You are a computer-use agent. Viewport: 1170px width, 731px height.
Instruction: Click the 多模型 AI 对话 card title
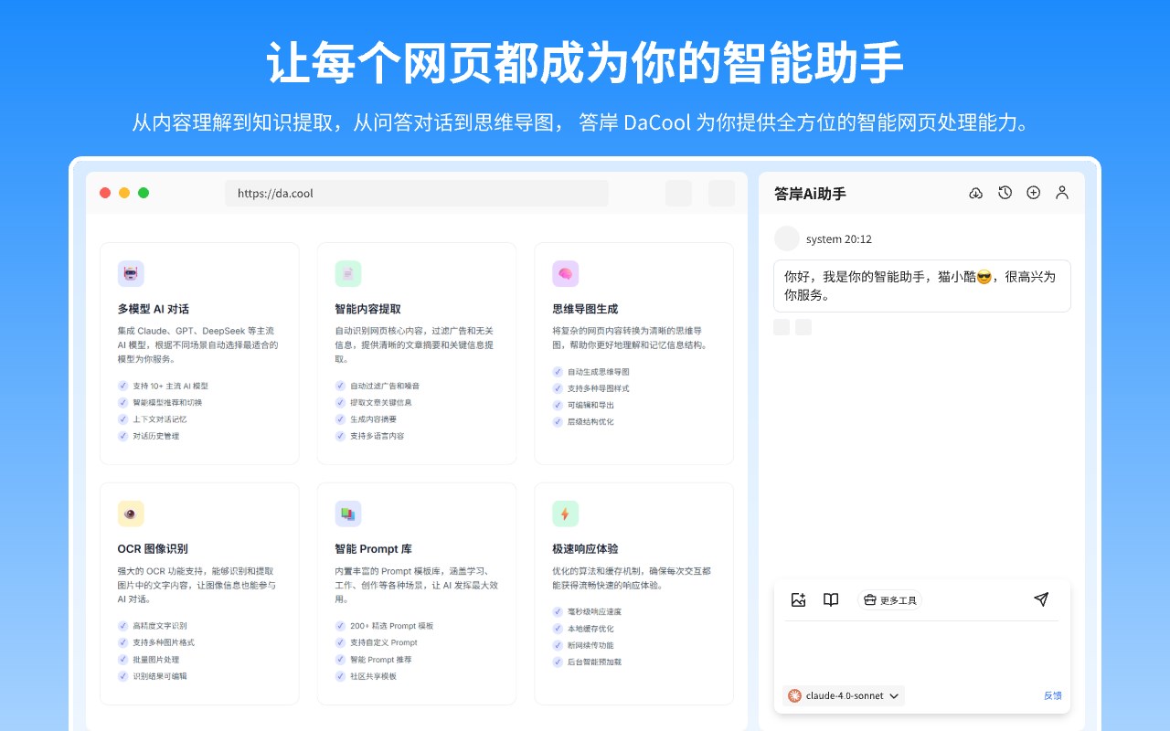click(154, 309)
